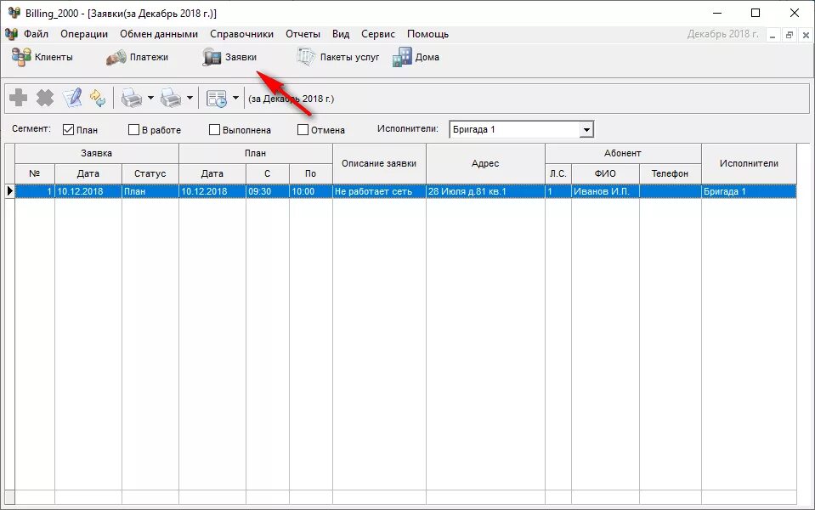Enable the Отмена checkbox

pyautogui.click(x=303, y=129)
